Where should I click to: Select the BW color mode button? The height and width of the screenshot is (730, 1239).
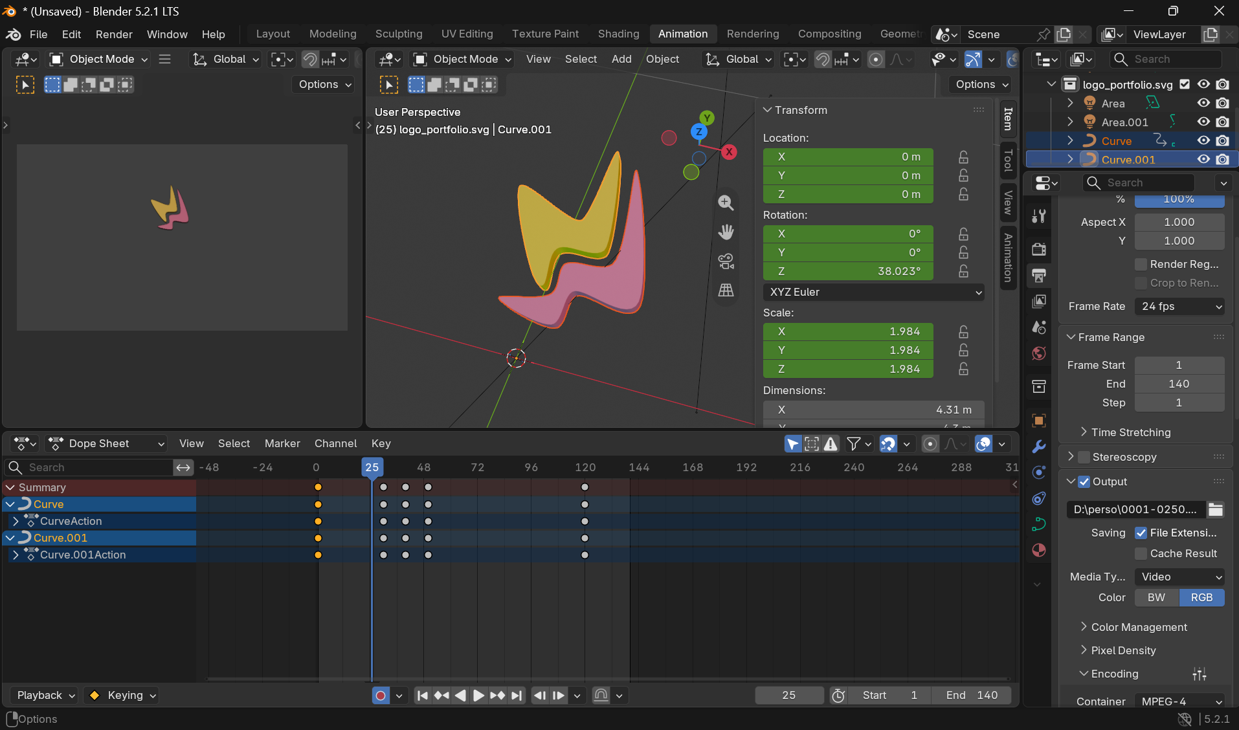1157,597
